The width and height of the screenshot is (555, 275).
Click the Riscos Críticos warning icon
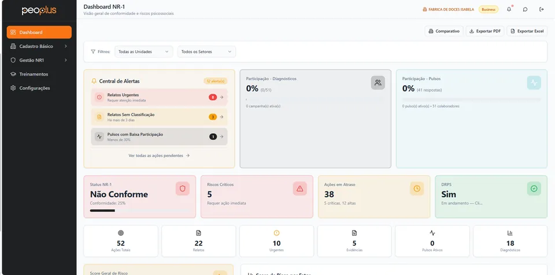click(x=300, y=189)
